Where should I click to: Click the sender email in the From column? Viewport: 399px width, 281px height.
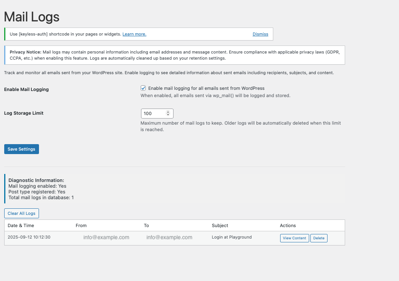click(106, 237)
